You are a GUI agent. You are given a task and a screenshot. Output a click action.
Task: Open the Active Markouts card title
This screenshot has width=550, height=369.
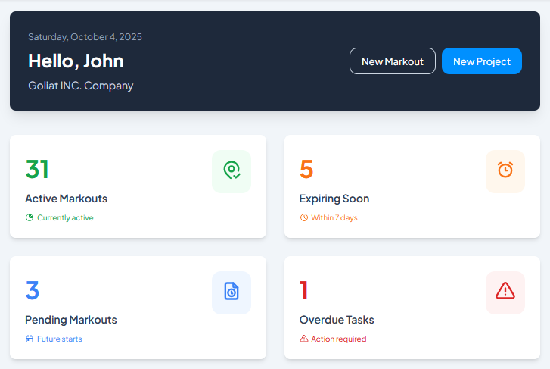coord(66,199)
